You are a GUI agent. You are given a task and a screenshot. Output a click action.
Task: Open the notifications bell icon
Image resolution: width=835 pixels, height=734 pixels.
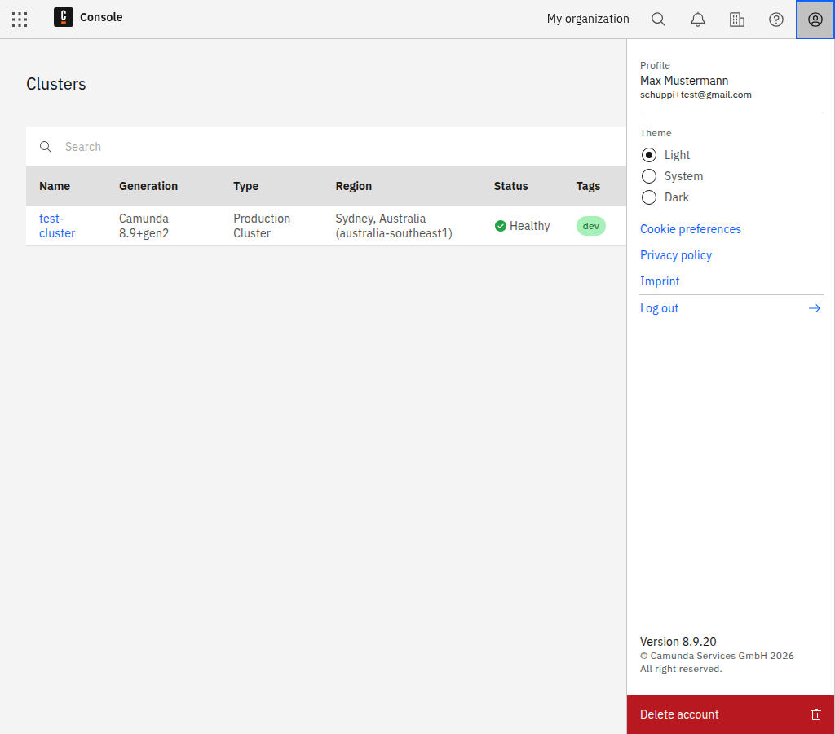(x=697, y=20)
